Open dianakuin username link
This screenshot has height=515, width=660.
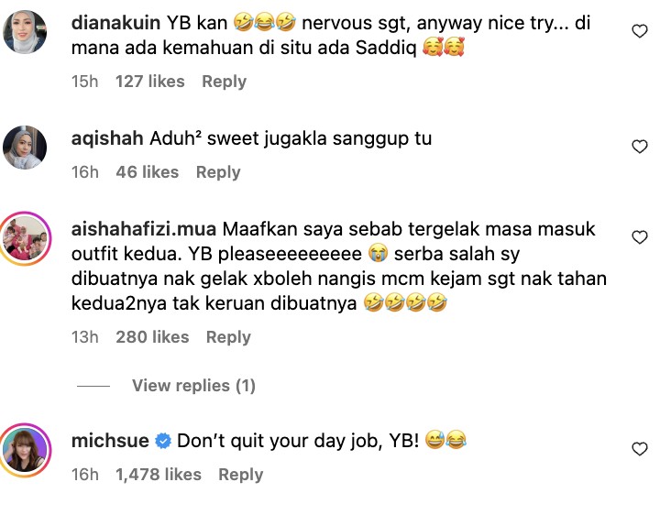point(115,23)
